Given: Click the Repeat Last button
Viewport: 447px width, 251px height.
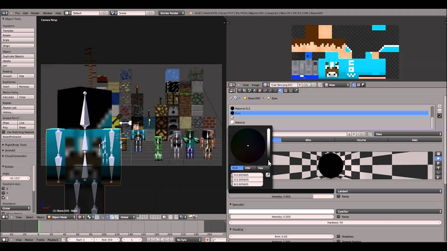Looking at the screenshot, I should (18, 108).
